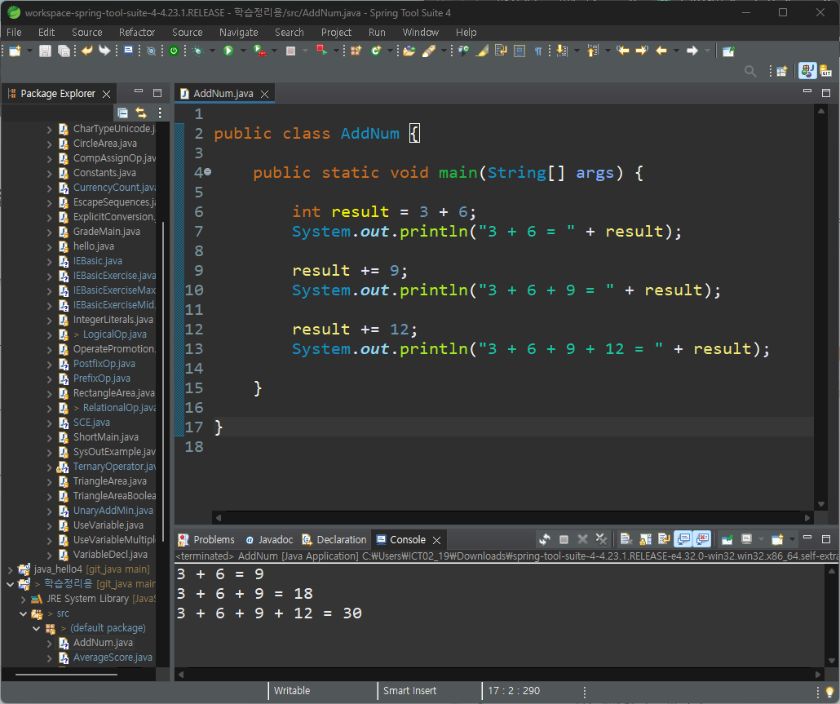The width and height of the screenshot is (840, 704).
Task: Expand the java_hello4 project node
Action: (10, 569)
